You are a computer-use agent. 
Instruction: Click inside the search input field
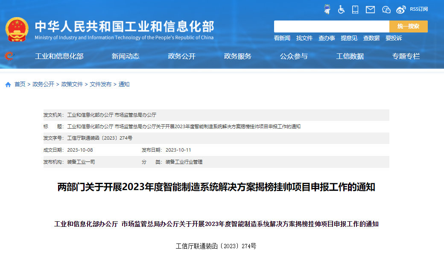333,26
